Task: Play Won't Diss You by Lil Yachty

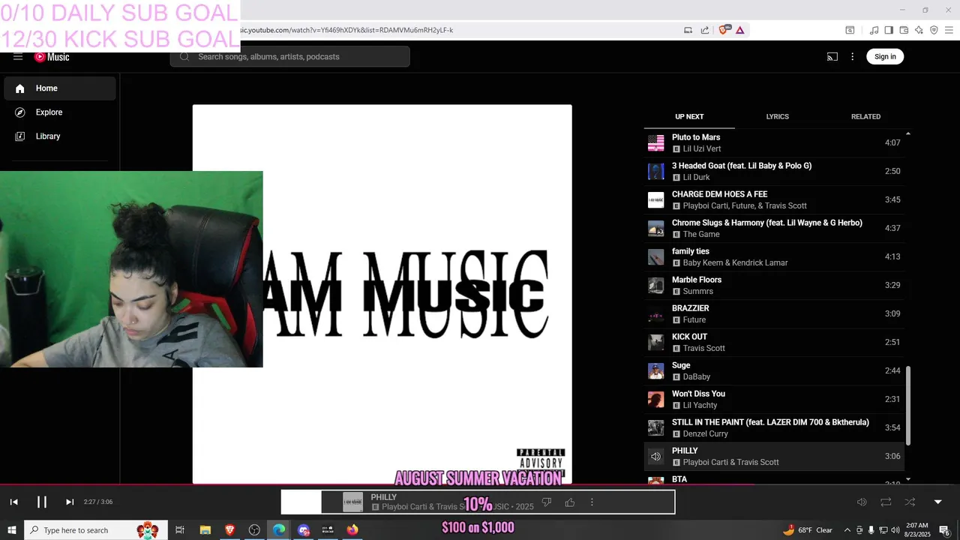Action: point(774,399)
